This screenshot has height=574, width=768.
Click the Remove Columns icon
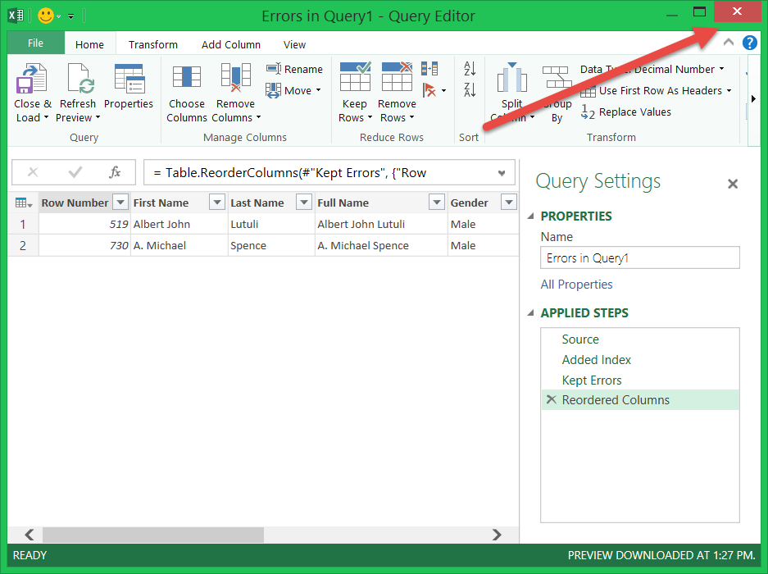pyautogui.click(x=235, y=78)
